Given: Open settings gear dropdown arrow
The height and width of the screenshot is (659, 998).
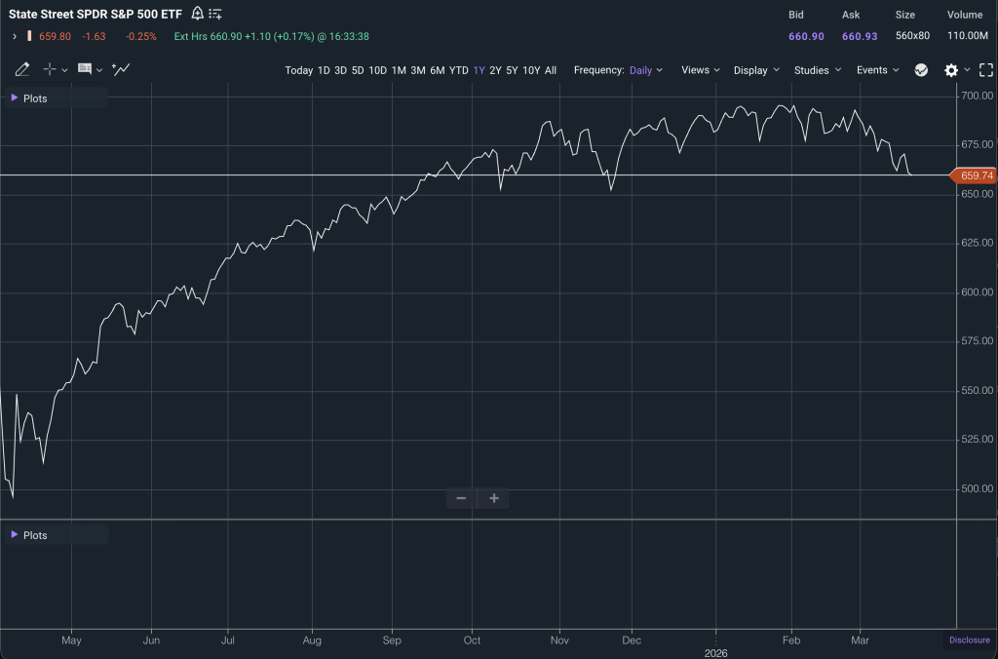Looking at the screenshot, I should pyautogui.click(x=967, y=70).
